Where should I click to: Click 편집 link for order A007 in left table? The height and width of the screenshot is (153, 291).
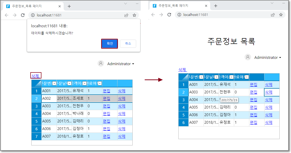point(107,136)
